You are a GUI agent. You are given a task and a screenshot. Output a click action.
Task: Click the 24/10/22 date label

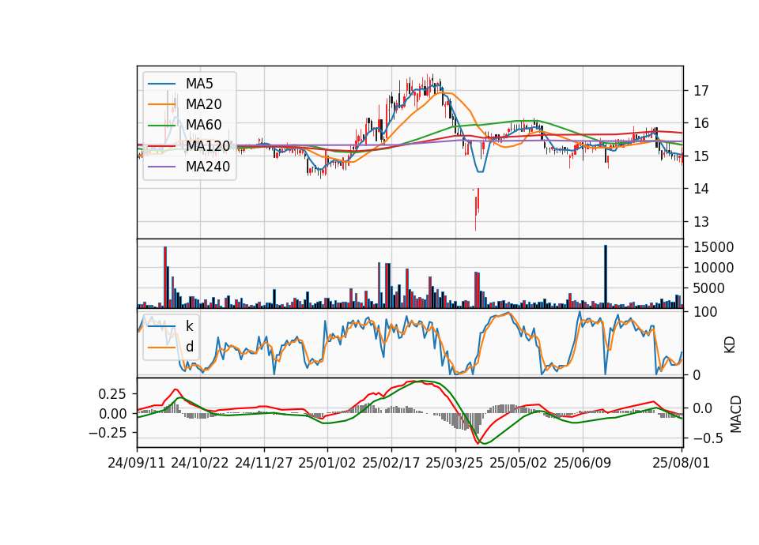pos(200,463)
